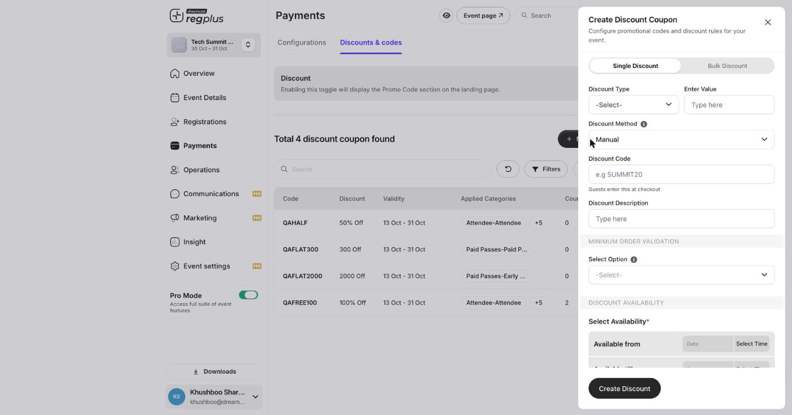
Task: Click the QAHALF coupon code
Action: (x=295, y=223)
